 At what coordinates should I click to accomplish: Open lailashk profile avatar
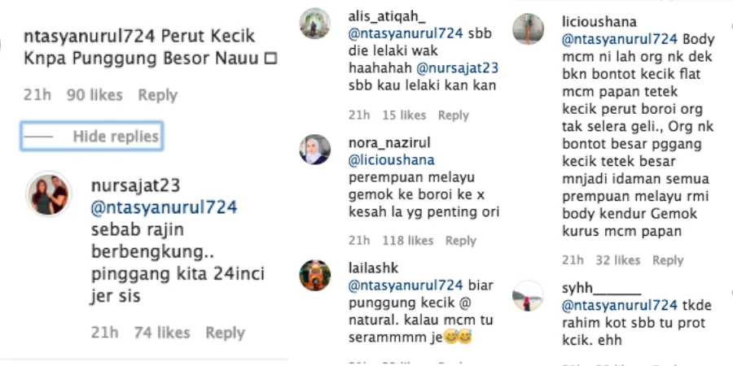coord(314,276)
